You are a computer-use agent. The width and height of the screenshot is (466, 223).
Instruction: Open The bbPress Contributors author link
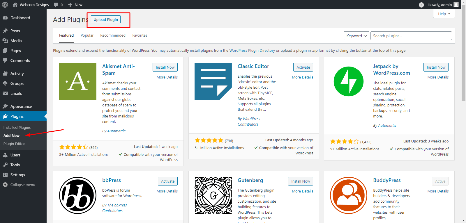pyautogui.click(x=114, y=208)
